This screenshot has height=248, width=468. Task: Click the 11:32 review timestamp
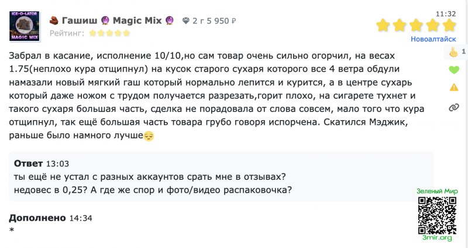(x=446, y=13)
